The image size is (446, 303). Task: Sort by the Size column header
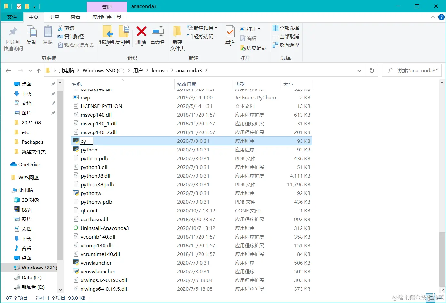coord(297,84)
